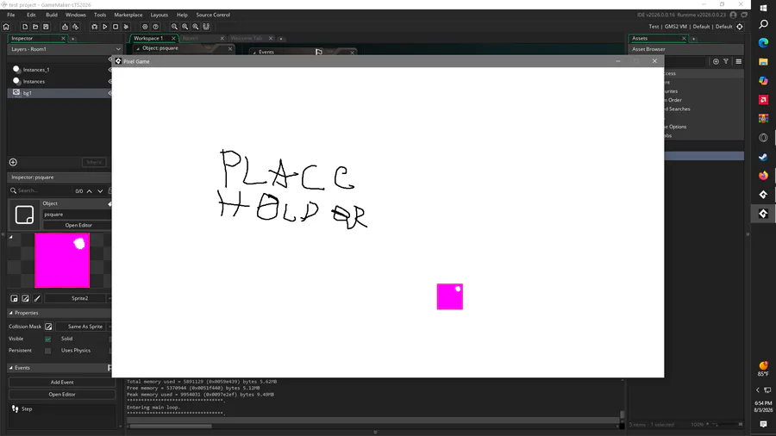Save the project with toolbar disk icon
The height and width of the screenshot is (436, 776).
(x=46, y=27)
